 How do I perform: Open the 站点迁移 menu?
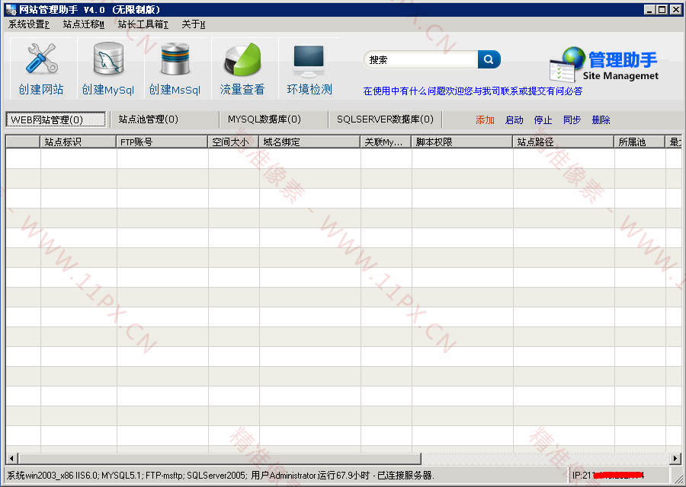84,24
